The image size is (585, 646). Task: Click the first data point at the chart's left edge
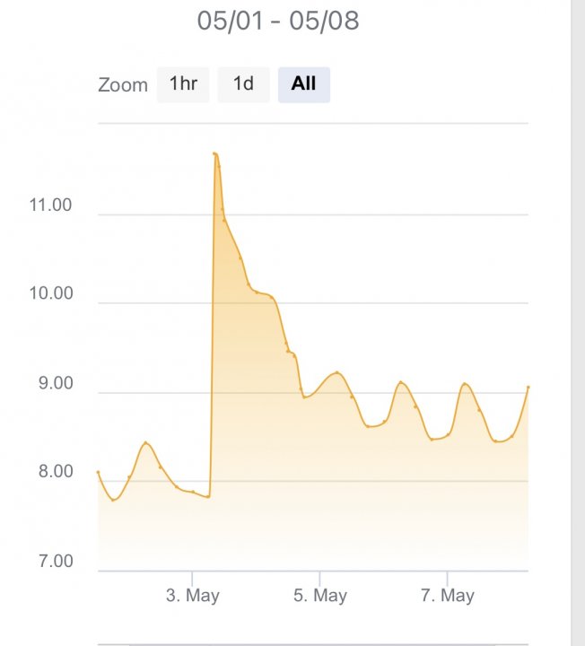99,472
